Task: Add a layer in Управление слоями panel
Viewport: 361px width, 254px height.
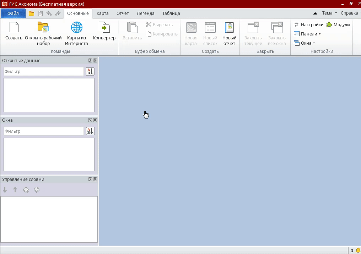Action: [x=26, y=190]
